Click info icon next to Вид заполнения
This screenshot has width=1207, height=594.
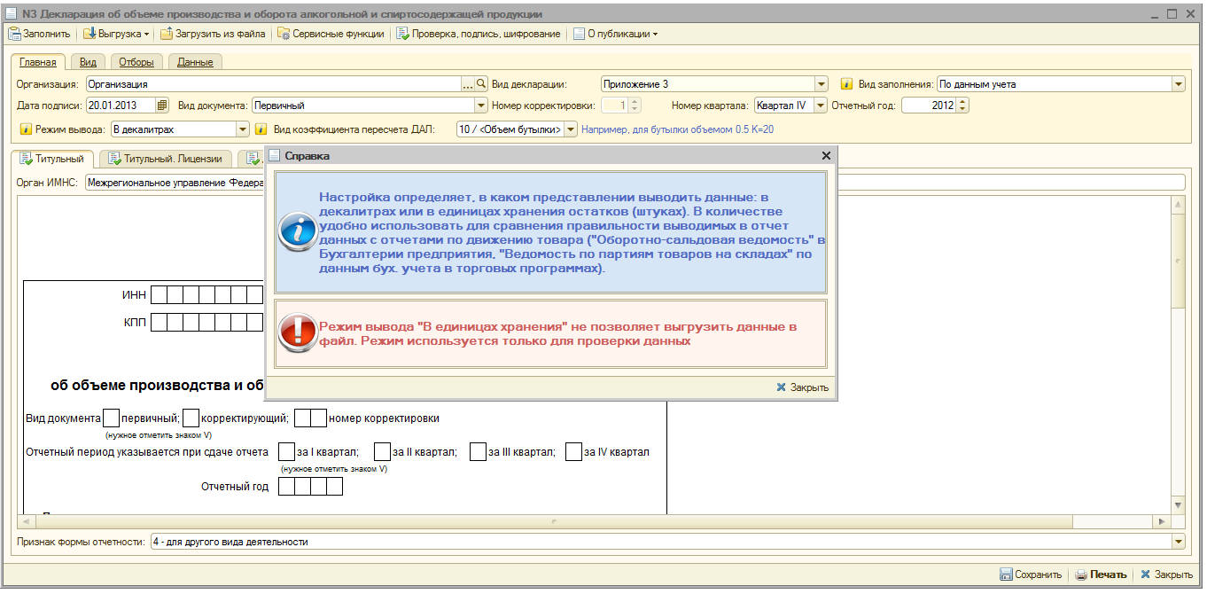pos(846,84)
